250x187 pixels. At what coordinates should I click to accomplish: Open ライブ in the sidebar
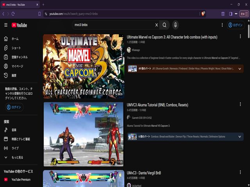(x=19, y=148)
